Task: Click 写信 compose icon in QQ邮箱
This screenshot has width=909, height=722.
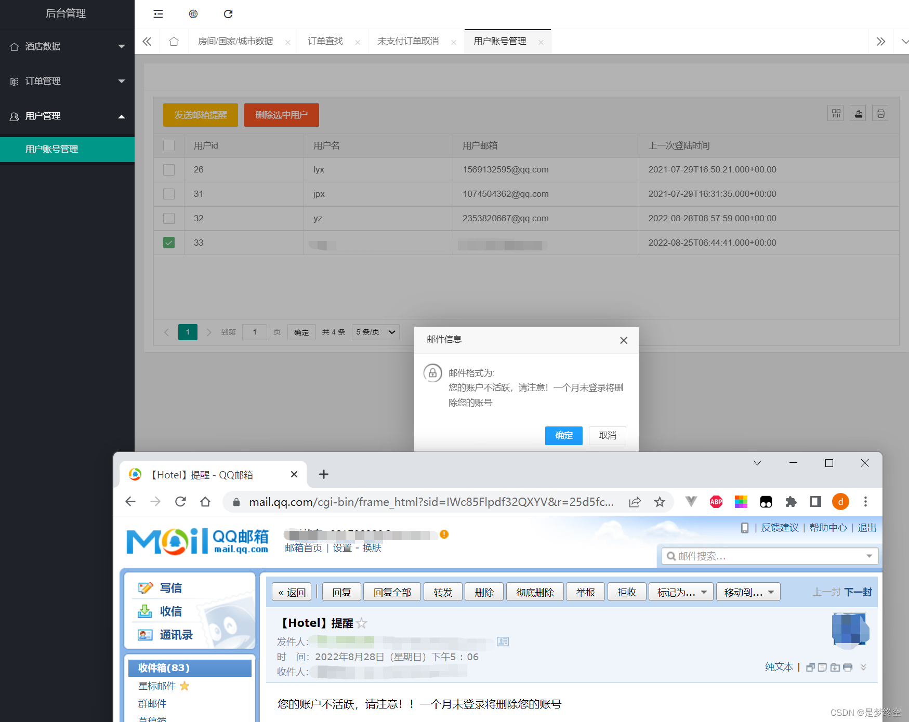Action: 146,587
